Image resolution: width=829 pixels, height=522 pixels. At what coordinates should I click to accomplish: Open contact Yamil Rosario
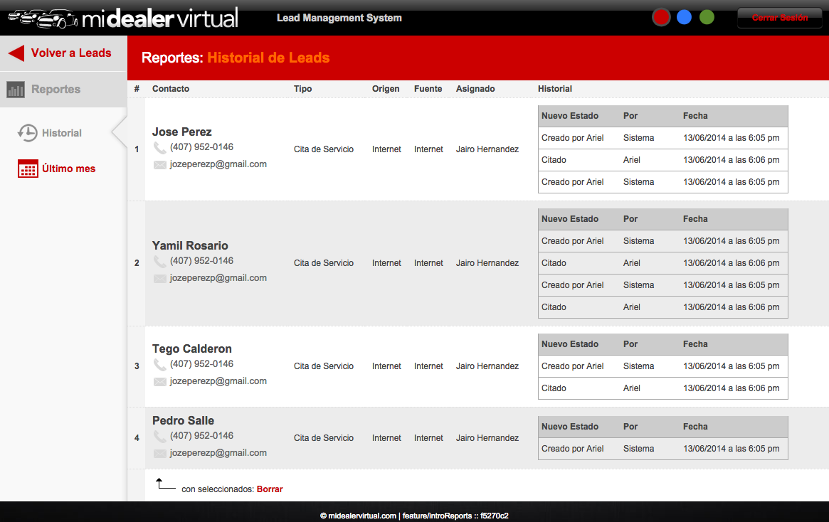[190, 245]
